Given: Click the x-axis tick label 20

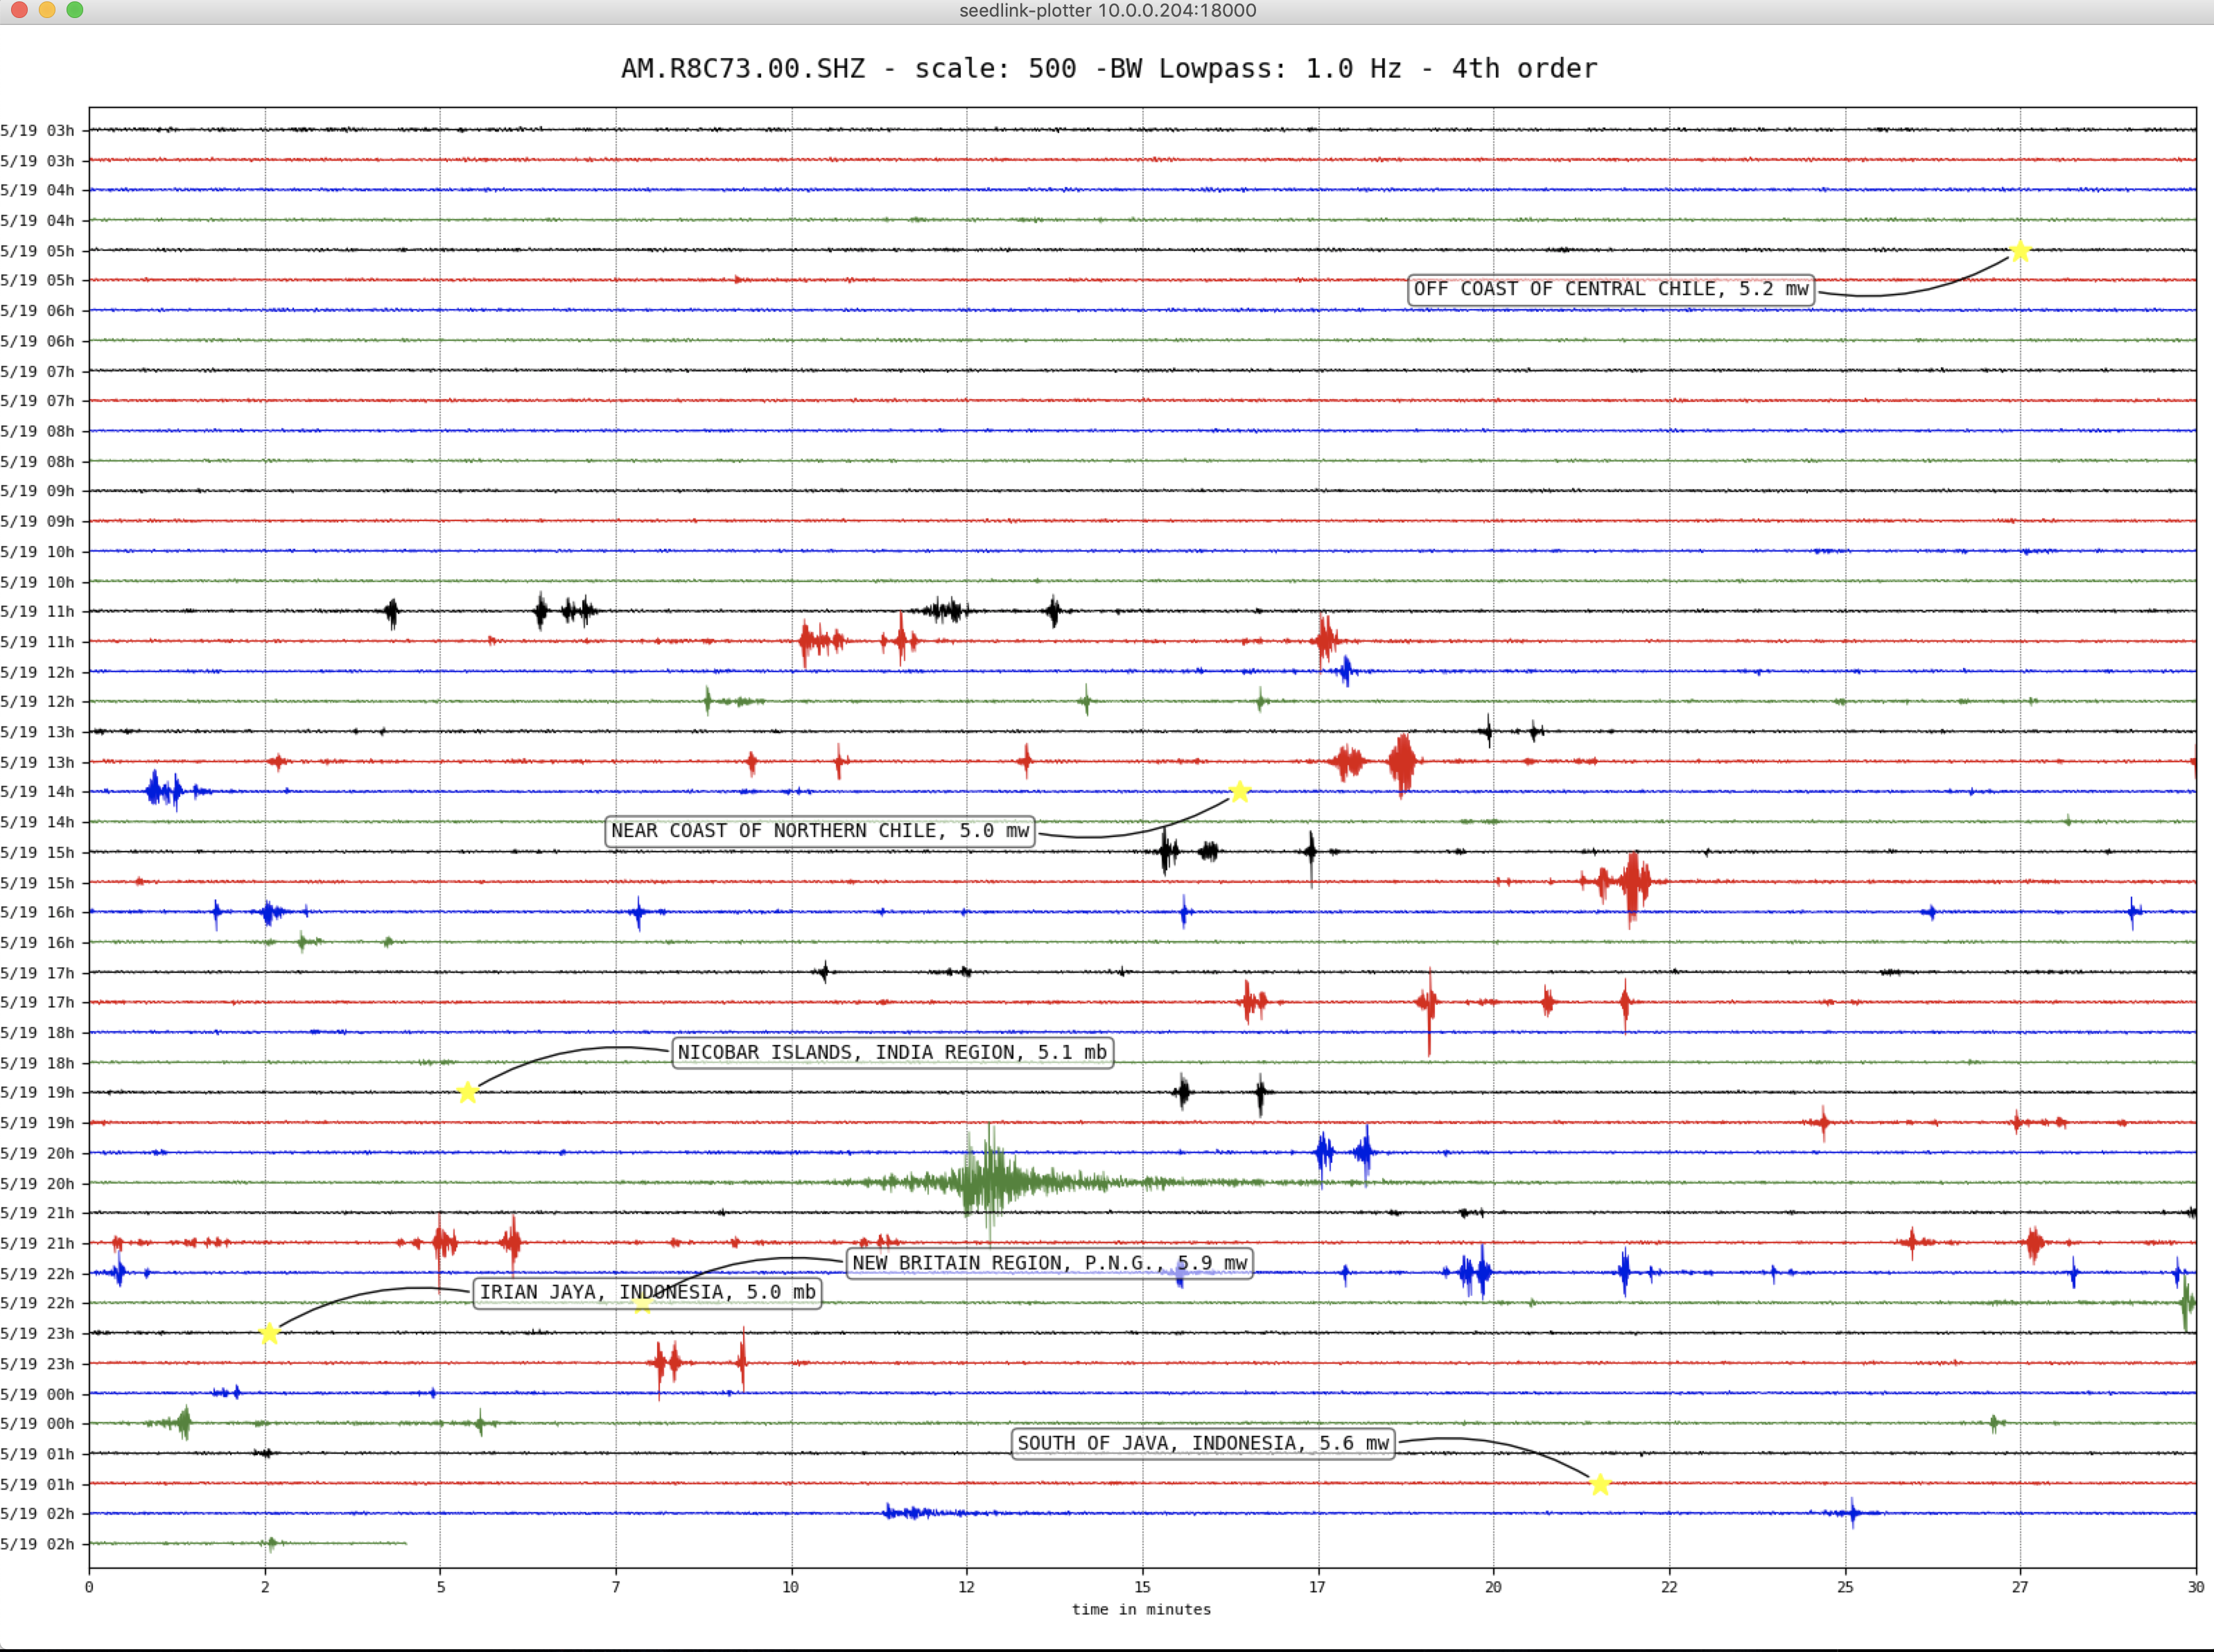Looking at the screenshot, I should tap(1494, 1587).
